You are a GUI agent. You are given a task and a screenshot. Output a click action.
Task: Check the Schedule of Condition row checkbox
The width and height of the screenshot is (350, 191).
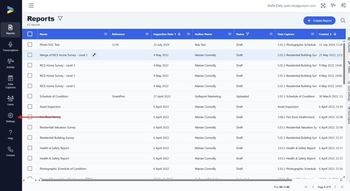tap(30, 96)
